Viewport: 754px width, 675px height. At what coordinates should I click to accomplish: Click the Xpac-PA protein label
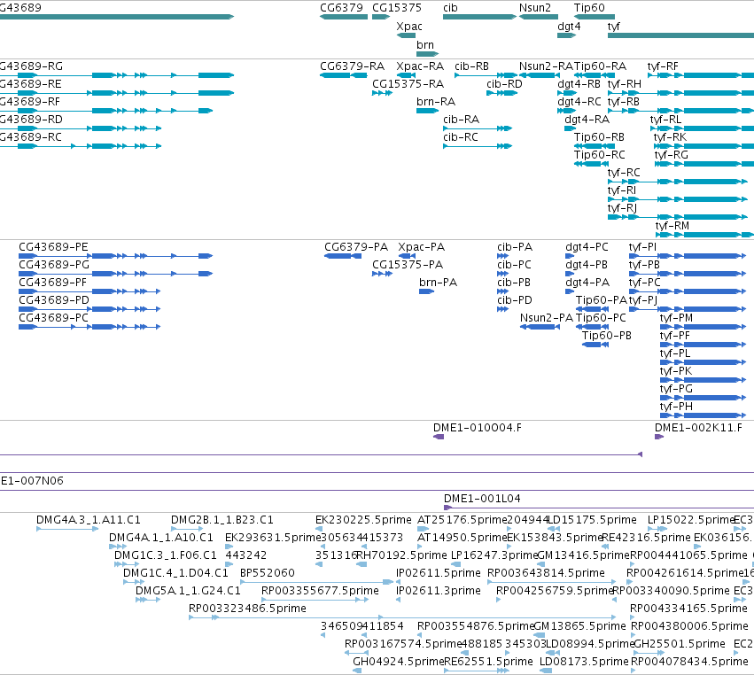tap(421, 247)
